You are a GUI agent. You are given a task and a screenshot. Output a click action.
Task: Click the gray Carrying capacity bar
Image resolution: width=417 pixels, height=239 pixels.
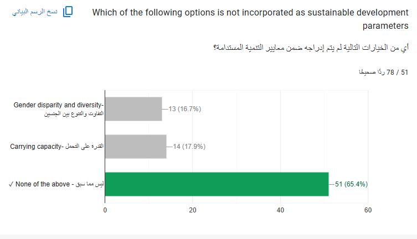136,147
